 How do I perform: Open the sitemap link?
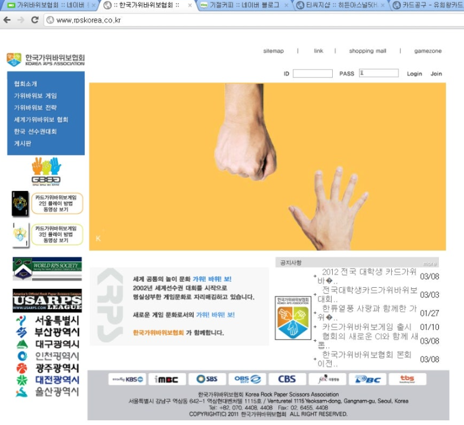click(x=273, y=51)
